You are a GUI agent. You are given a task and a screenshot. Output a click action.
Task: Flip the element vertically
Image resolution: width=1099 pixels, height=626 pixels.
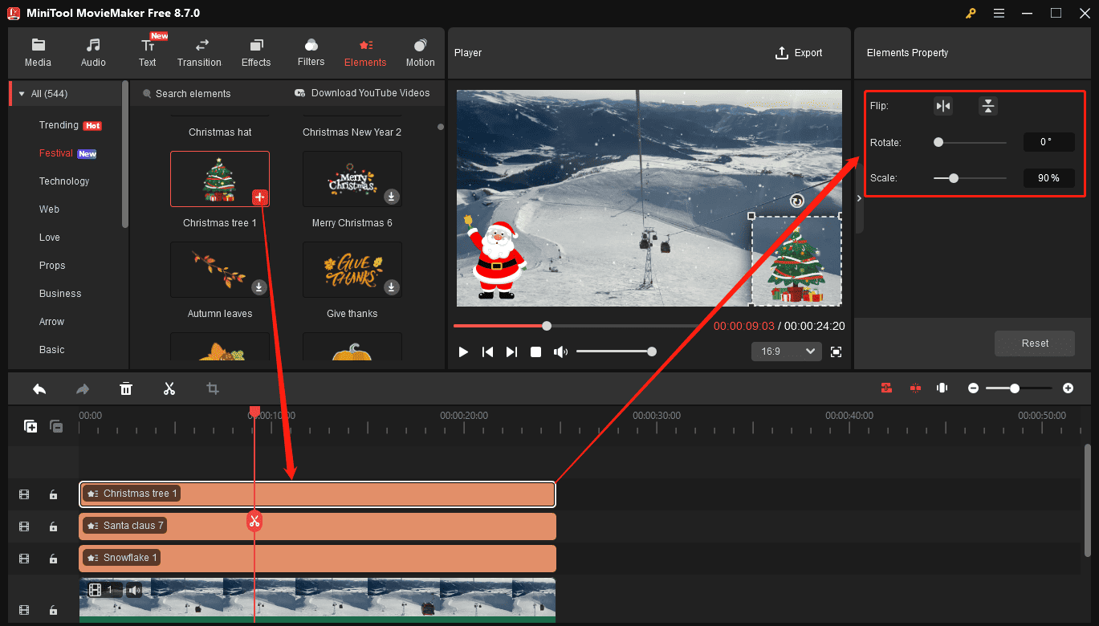pos(988,106)
